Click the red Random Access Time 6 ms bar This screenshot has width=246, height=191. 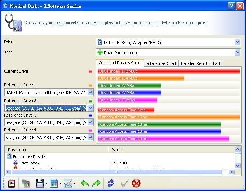coord(126,110)
